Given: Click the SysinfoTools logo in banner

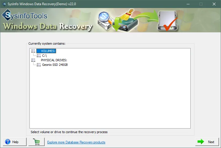Looking at the screenshot, I should pos(25,15).
